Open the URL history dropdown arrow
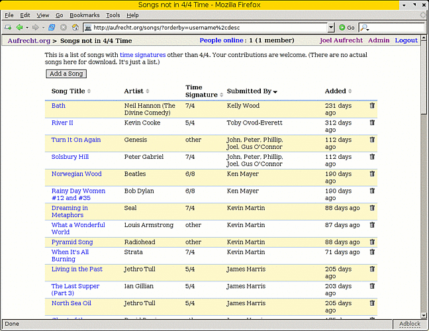 [331, 28]
